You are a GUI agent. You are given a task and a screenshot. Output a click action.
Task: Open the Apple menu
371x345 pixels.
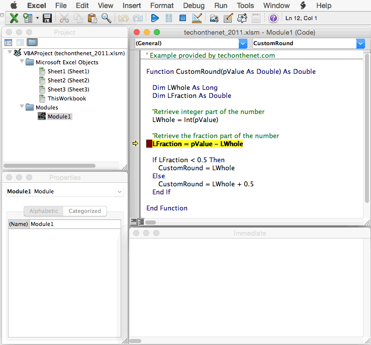(x=14, y=5)
